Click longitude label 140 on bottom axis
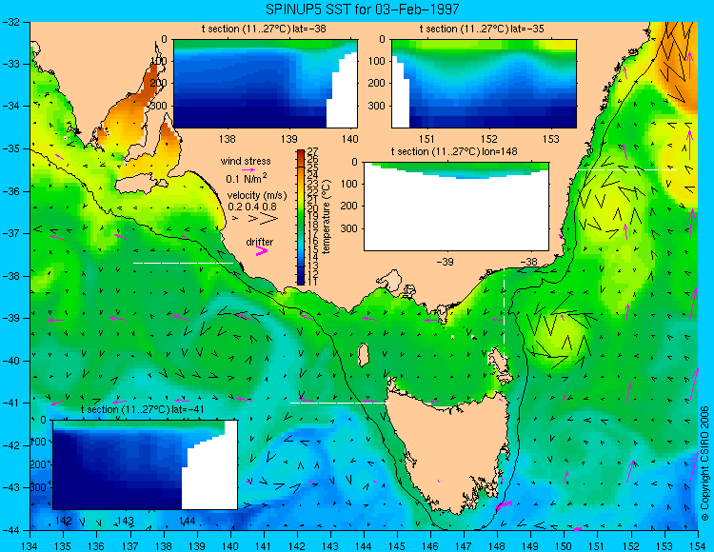Viewport: 714px width, 552px height. pyautogui.click(x=230, y=546)
